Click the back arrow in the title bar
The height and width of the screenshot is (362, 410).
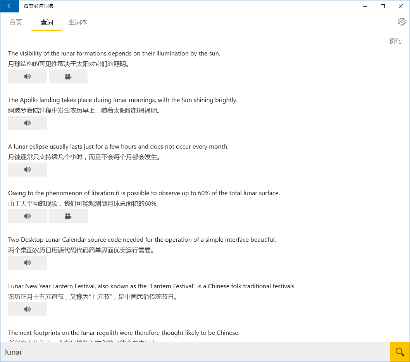[9, 6]
